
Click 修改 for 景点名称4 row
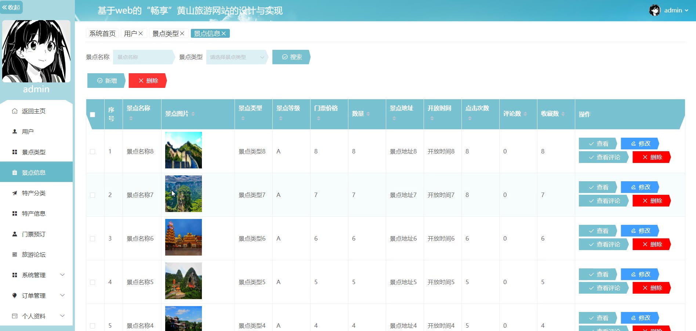point(640,318)
